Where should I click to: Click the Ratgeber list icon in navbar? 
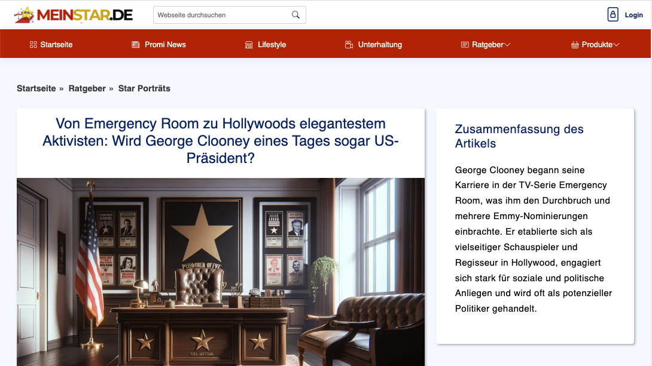click(465, 45)
